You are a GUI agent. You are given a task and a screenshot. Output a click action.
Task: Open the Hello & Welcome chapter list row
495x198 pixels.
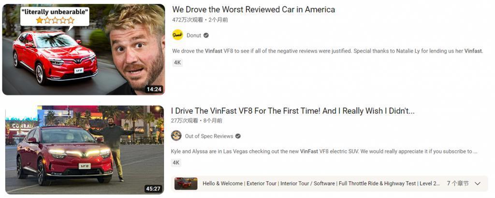329,184
